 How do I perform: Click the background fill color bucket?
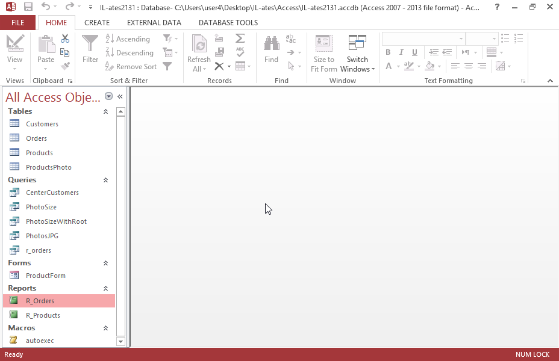[x=430, y=66]
